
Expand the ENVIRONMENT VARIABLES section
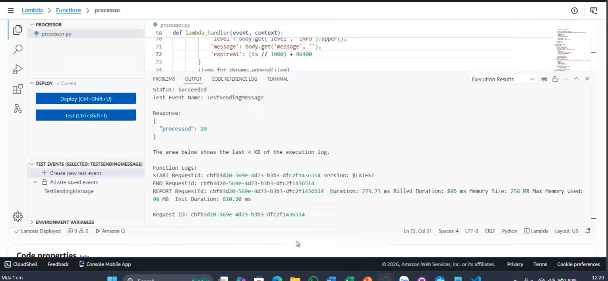[32, 222]
